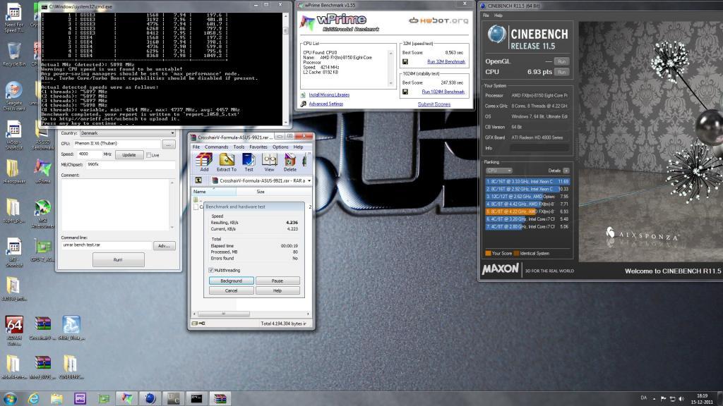
Task: Click the View icon in the WinRAR toolbar
Action: pos(269,161)
